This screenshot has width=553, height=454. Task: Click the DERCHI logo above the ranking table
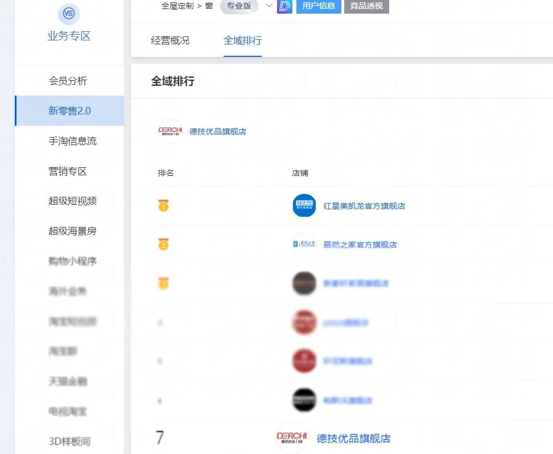click(x=170, y=131)
